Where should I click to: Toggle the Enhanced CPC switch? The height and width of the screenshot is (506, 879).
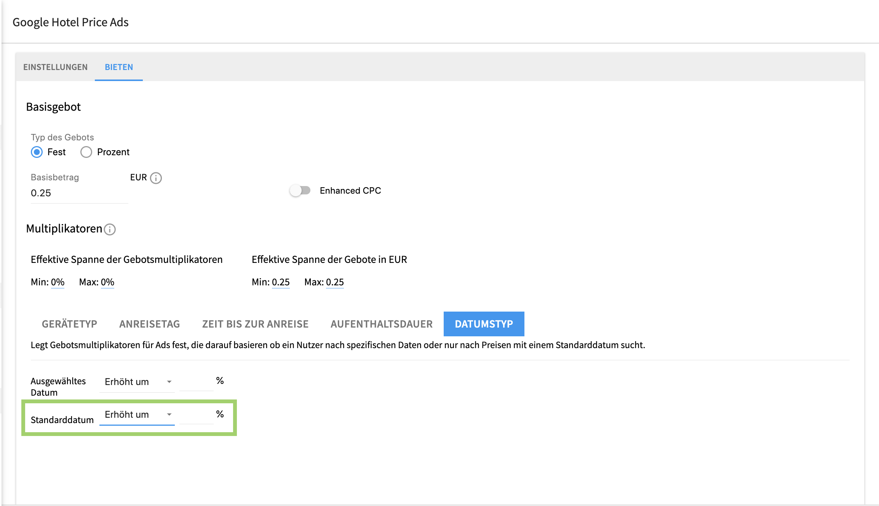point(300,190)
